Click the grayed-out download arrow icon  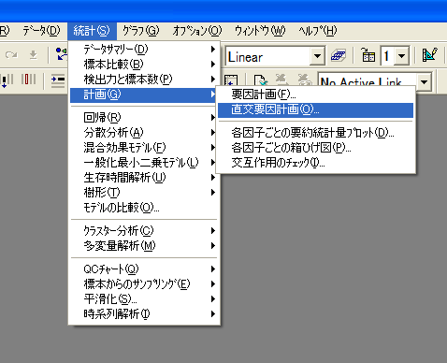[x=34, y=55]
